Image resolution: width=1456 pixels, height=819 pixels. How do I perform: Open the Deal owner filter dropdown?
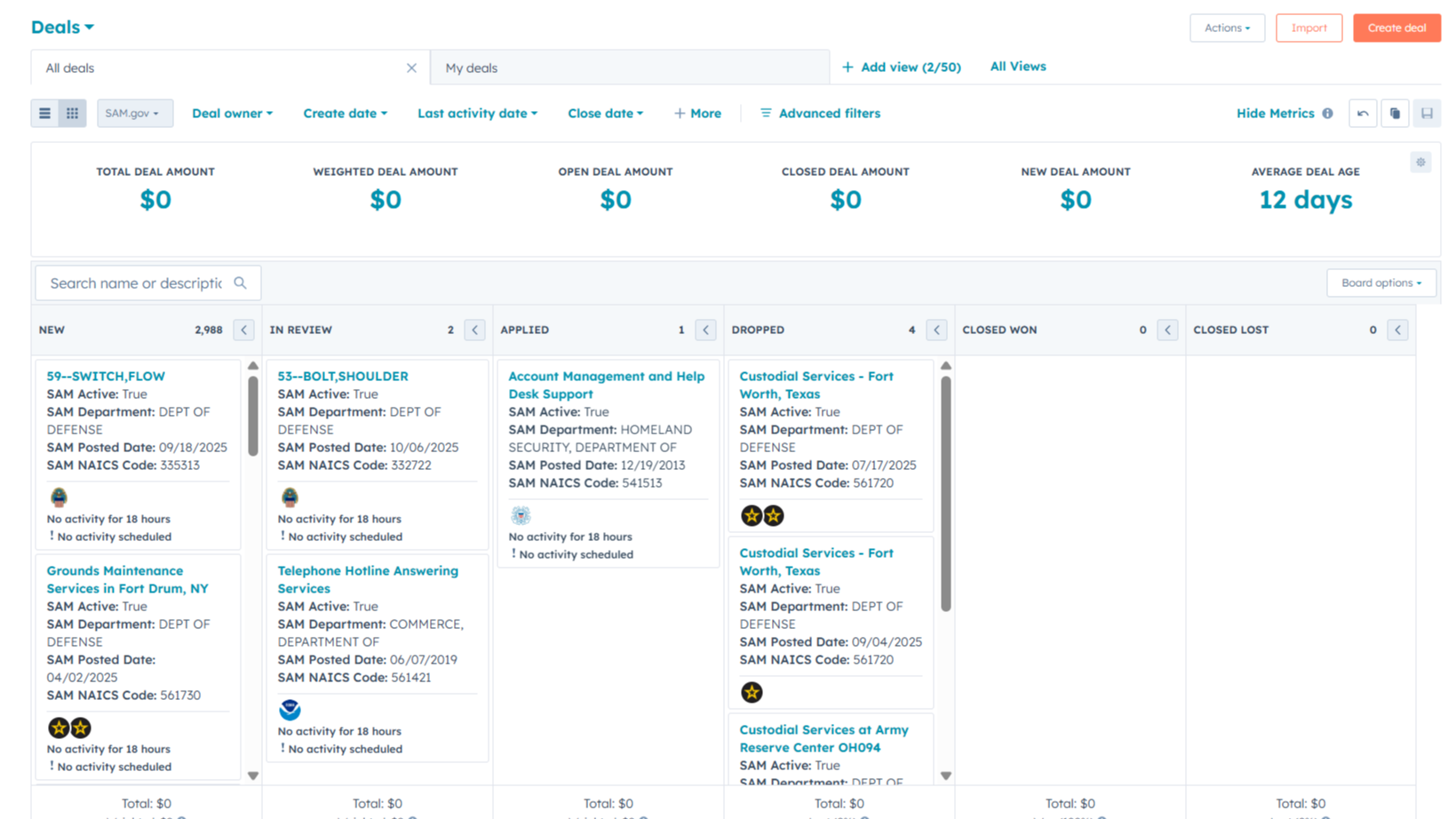click(x=232, y=113)
